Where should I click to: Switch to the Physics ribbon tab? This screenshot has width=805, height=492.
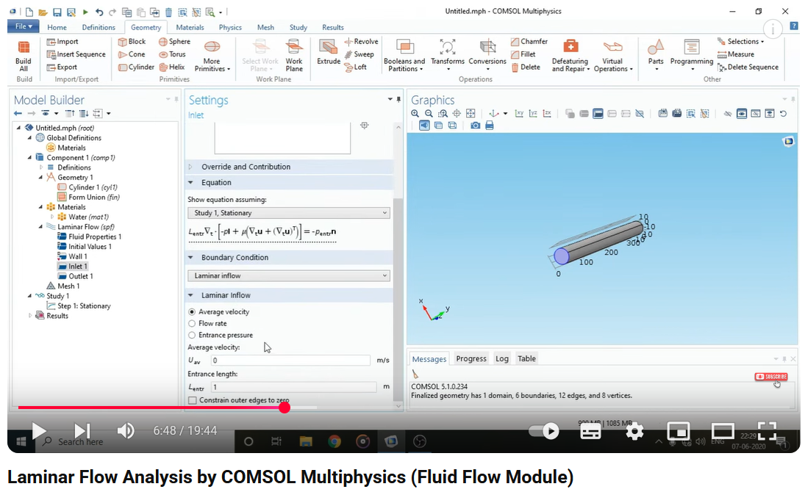coord(230,27)
